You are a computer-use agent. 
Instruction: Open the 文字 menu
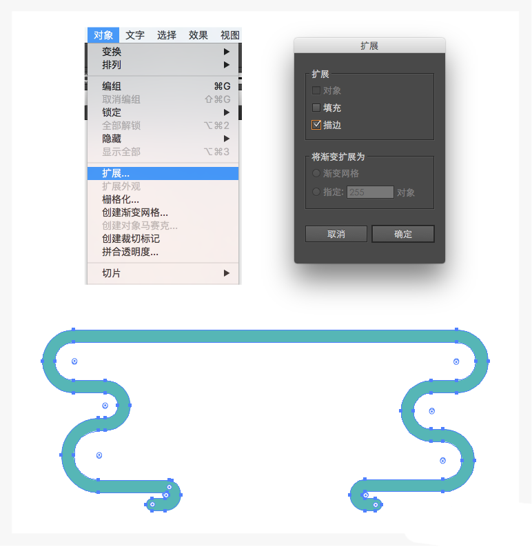pyautogui.click(x=135, y=35)
